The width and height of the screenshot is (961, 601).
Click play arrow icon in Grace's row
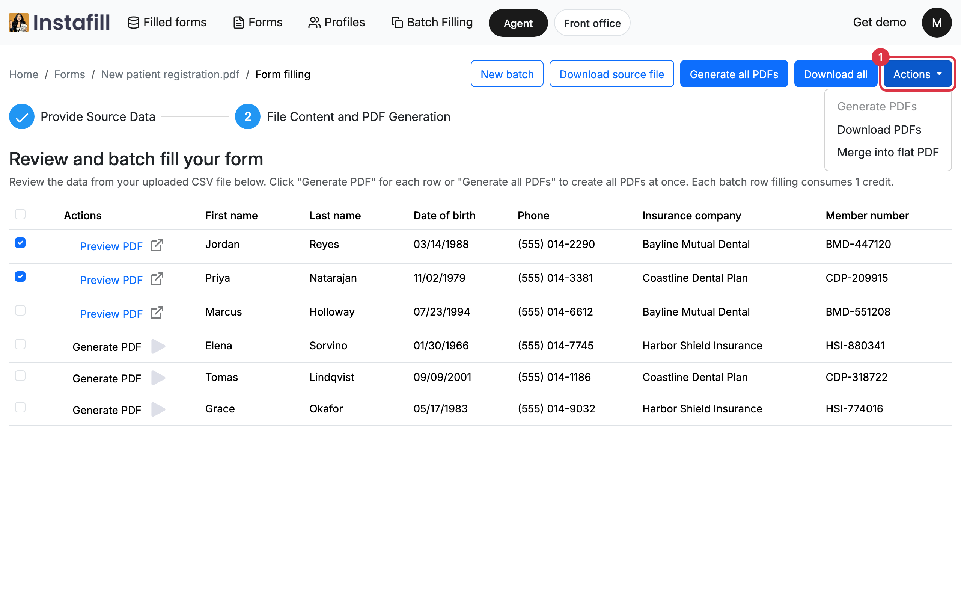pos(158,409)
